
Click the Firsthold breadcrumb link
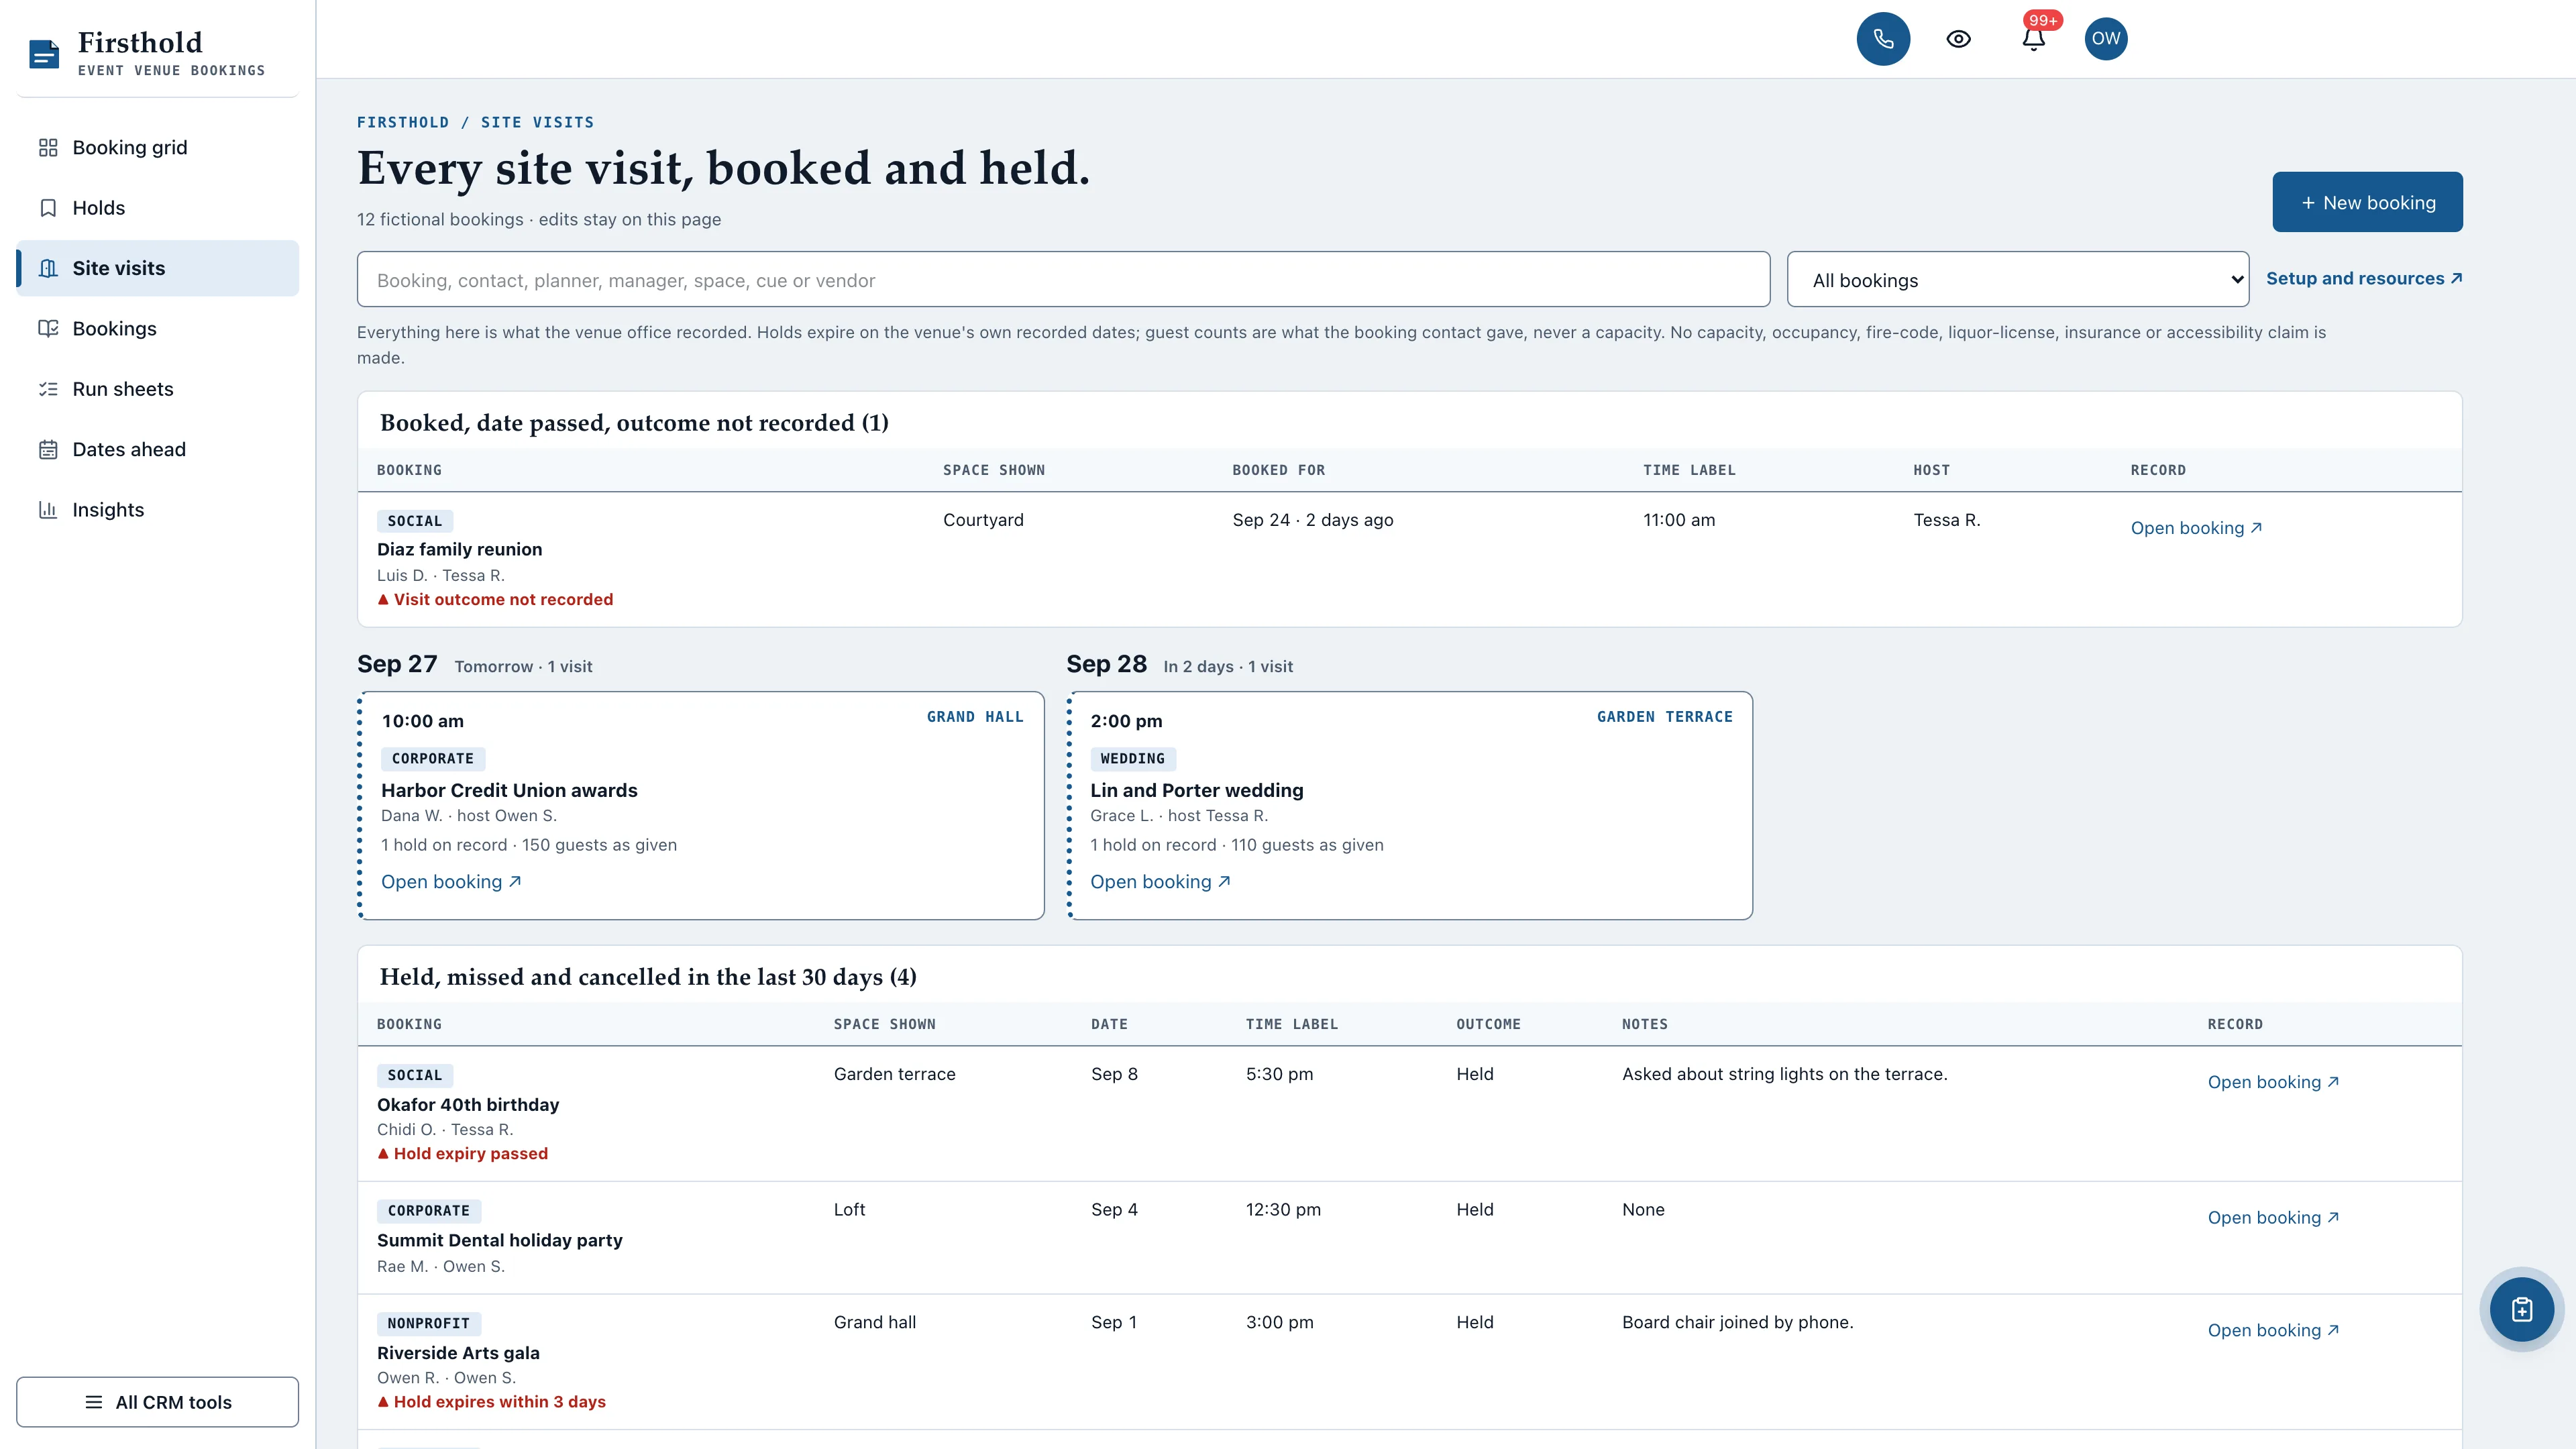coord(403,122)
